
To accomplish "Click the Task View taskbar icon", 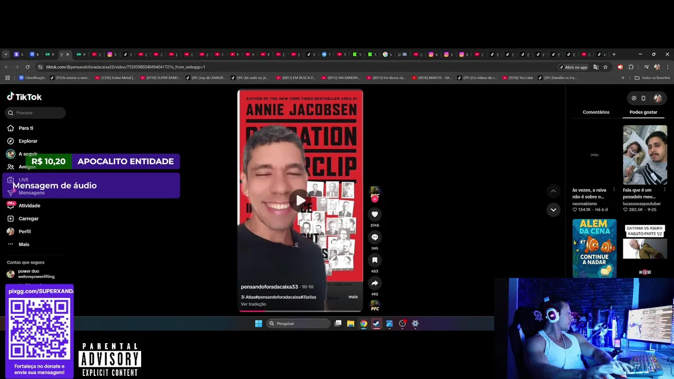I will coord(338,324).
